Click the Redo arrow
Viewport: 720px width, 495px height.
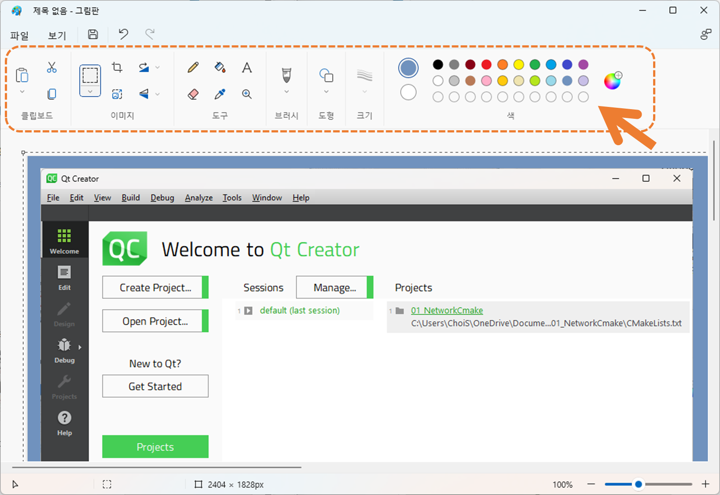point(150,34)
